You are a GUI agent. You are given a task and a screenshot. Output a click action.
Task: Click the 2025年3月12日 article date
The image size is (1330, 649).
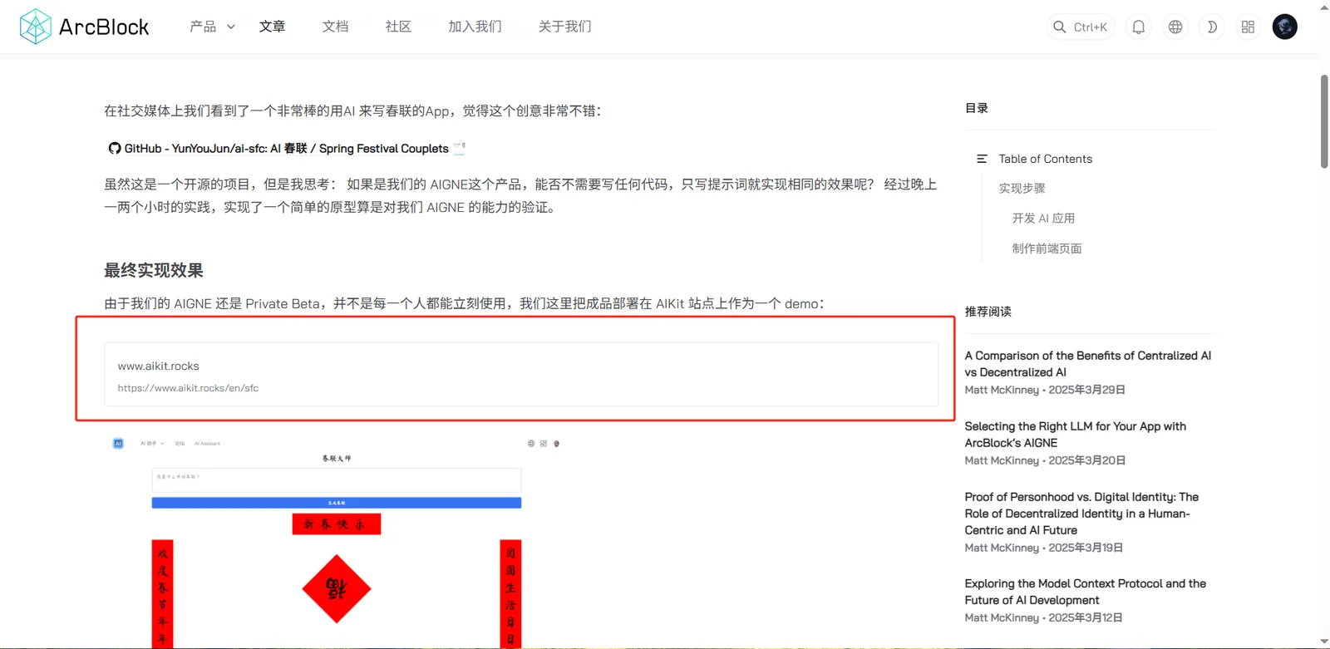[1086, 617]
